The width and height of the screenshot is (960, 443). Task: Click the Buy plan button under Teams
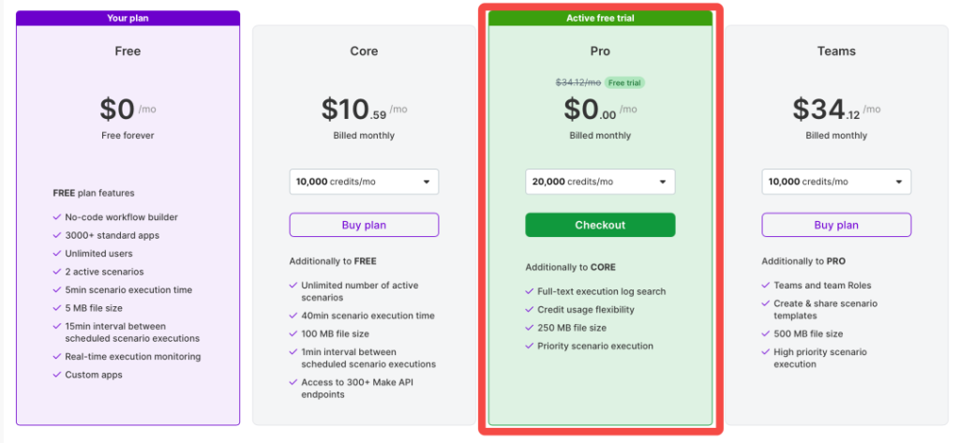click(836, 225)
